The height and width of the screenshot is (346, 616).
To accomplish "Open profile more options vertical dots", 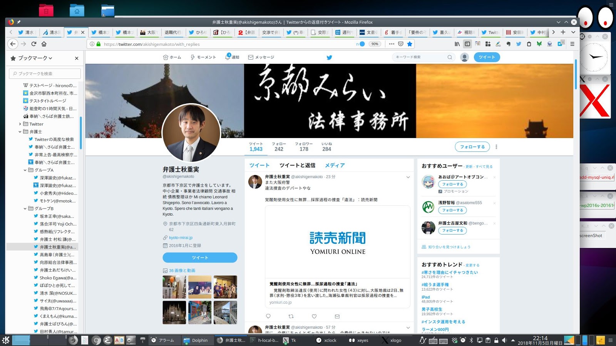I will [x=496, y=147].
